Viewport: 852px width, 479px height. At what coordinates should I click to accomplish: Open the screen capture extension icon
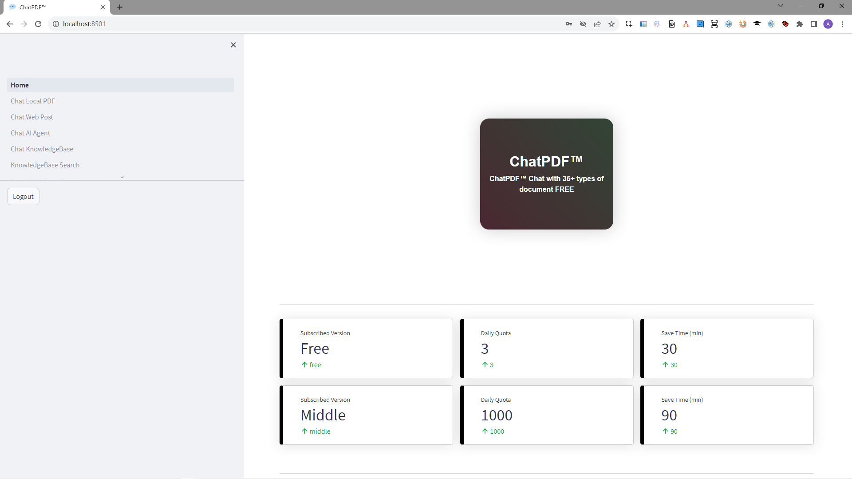click(x=629, y=24)
